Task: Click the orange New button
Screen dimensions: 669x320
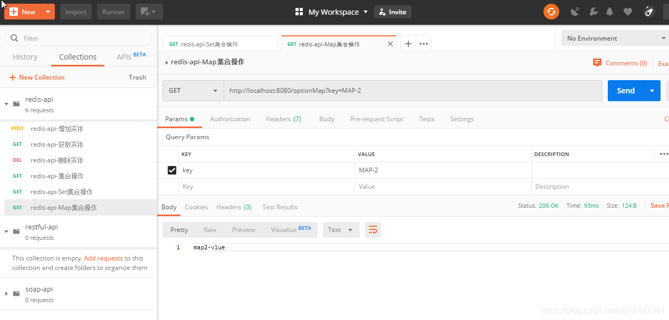Action: pyautogui.click(x=23, y=12)
